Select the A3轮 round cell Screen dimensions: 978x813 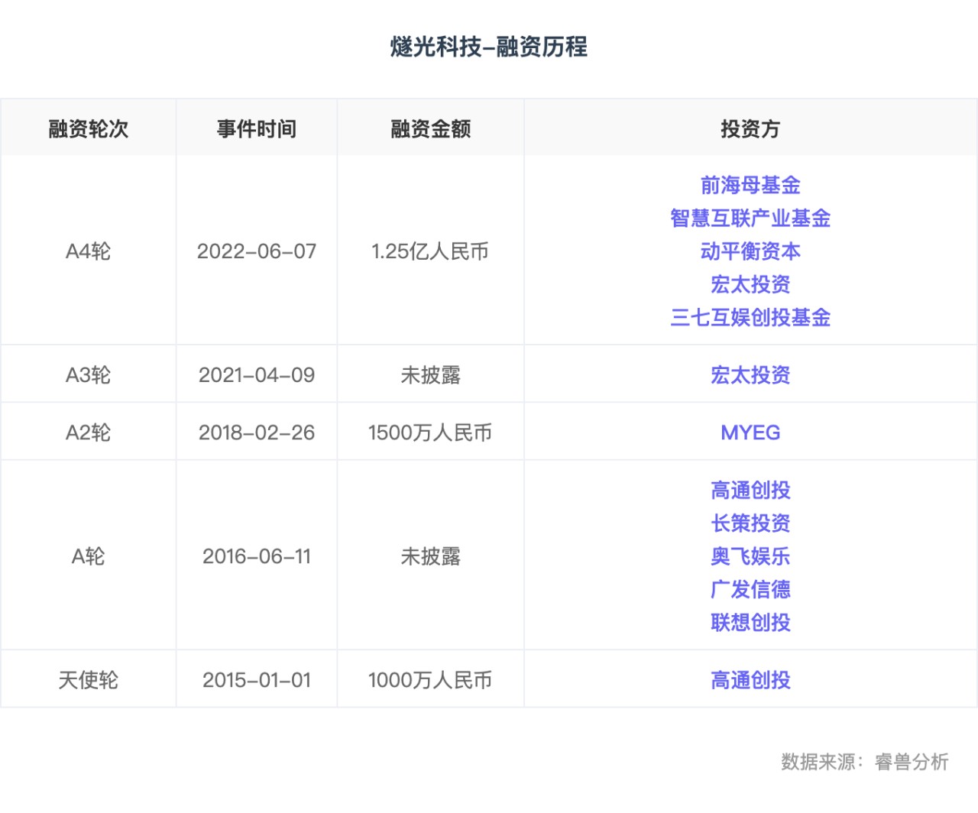89,375
